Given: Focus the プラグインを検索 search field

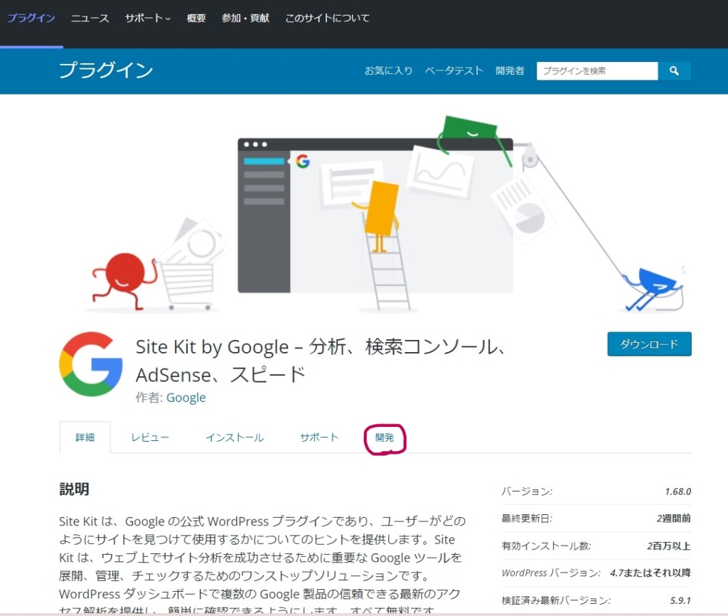Looking at the screenshot, I should tap(597, 70).
